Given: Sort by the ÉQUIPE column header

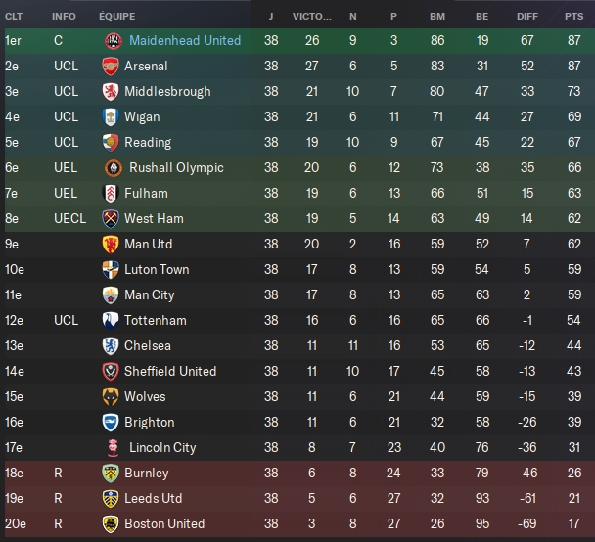Looking at the screenshot, I should (x=116, y=17).
